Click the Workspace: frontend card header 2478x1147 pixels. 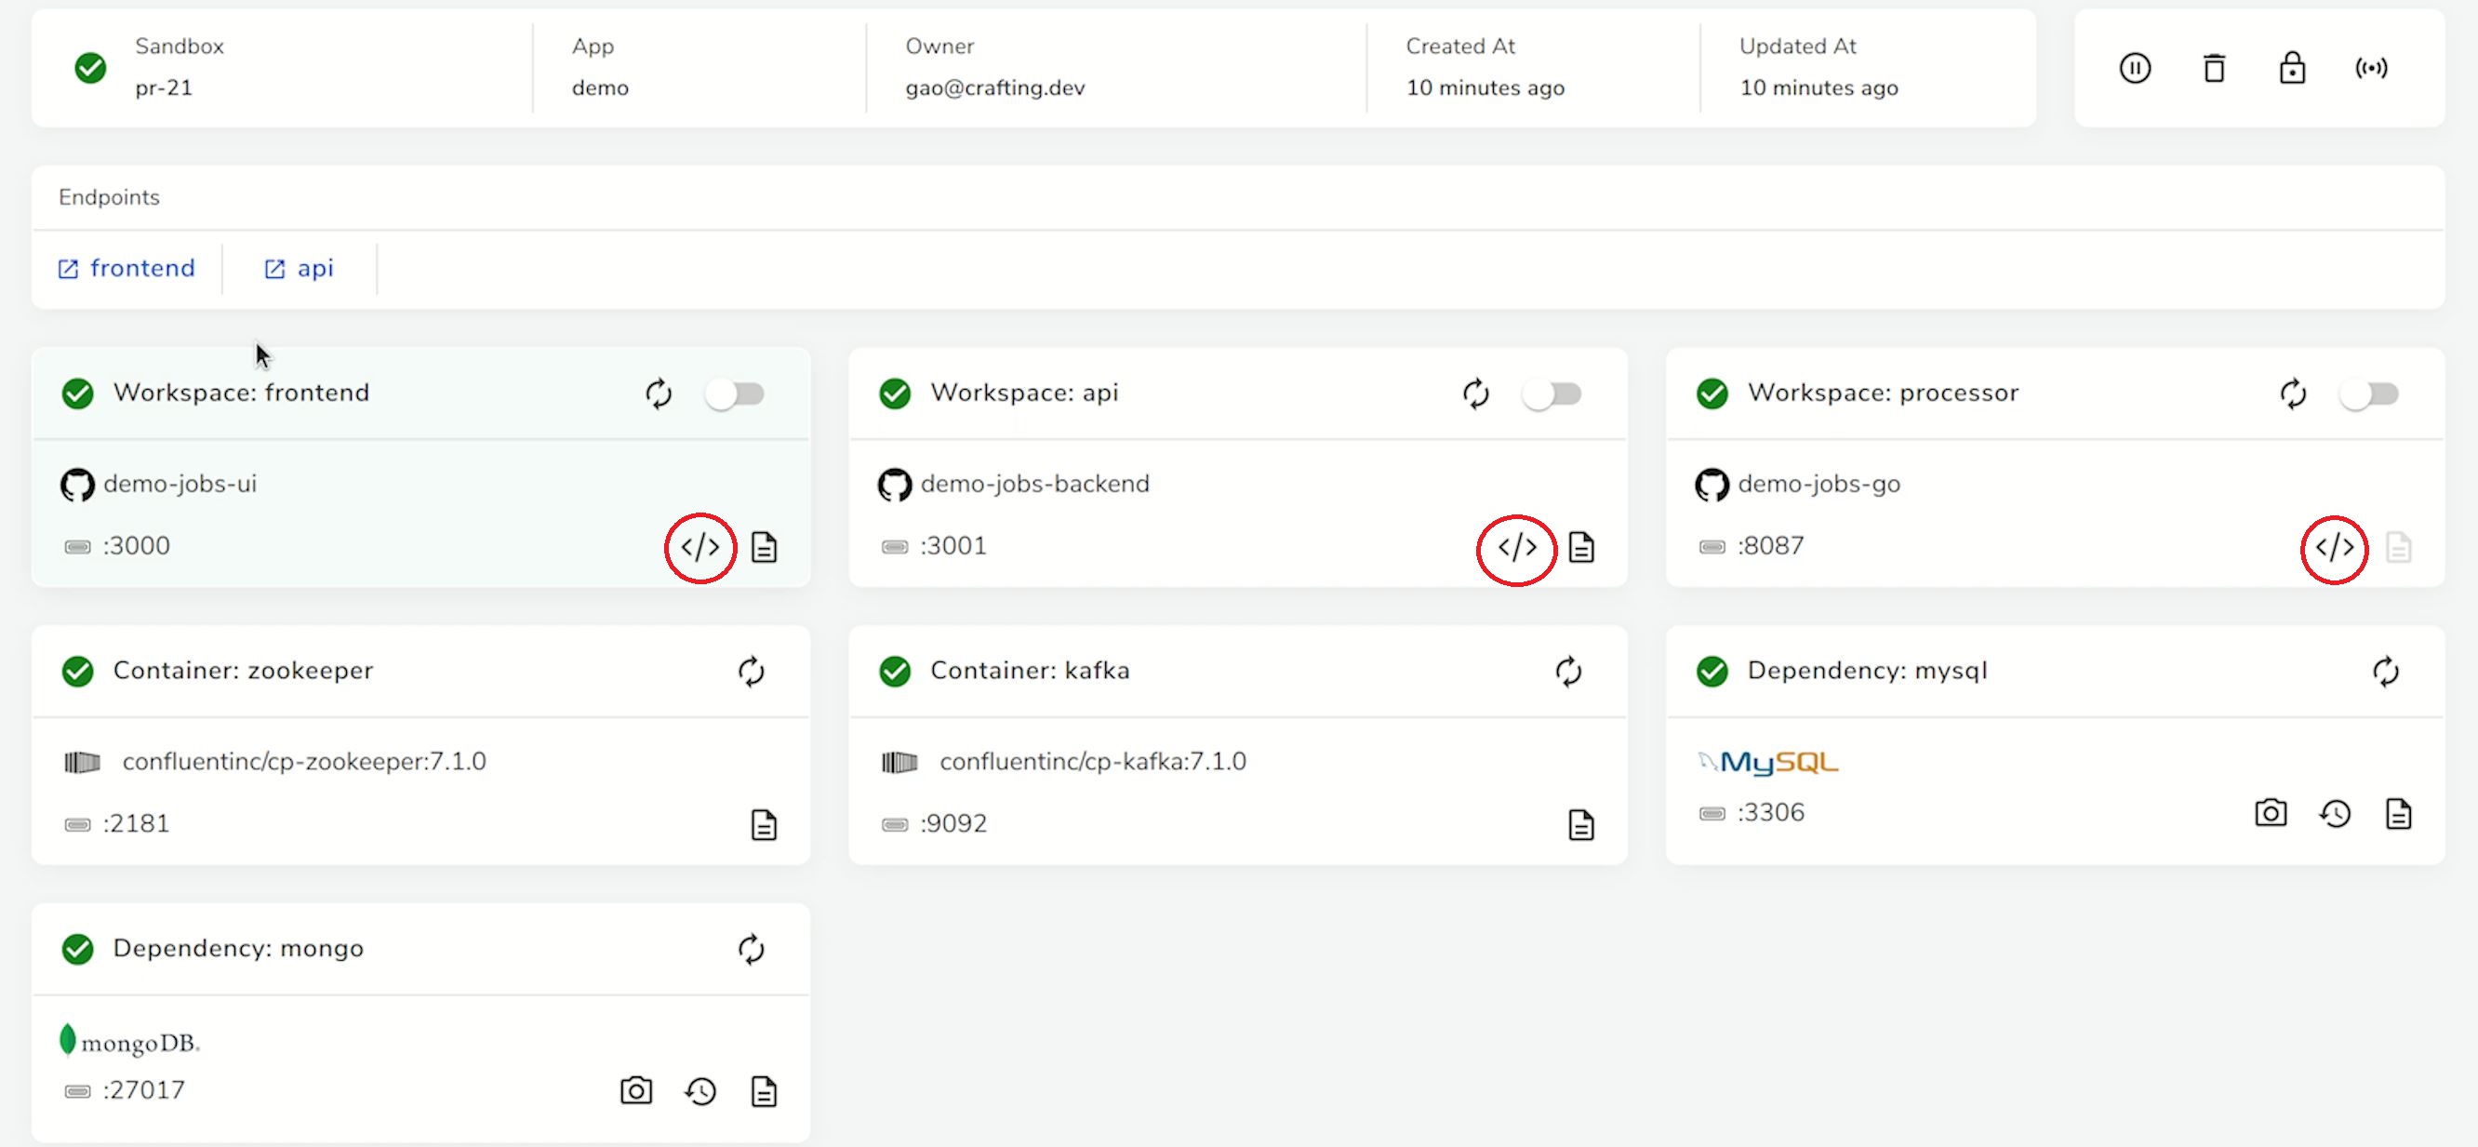pyautogui.click(x=241, y=393)
